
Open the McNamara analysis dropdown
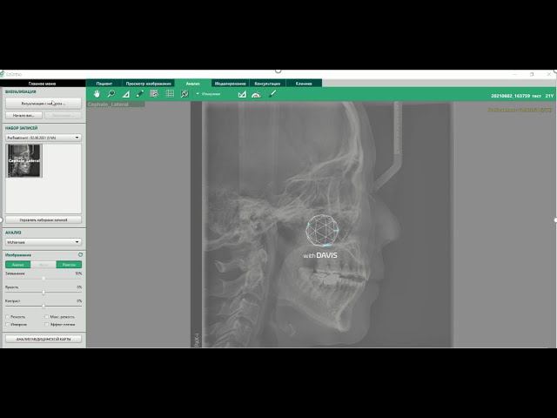pos(44,242)
